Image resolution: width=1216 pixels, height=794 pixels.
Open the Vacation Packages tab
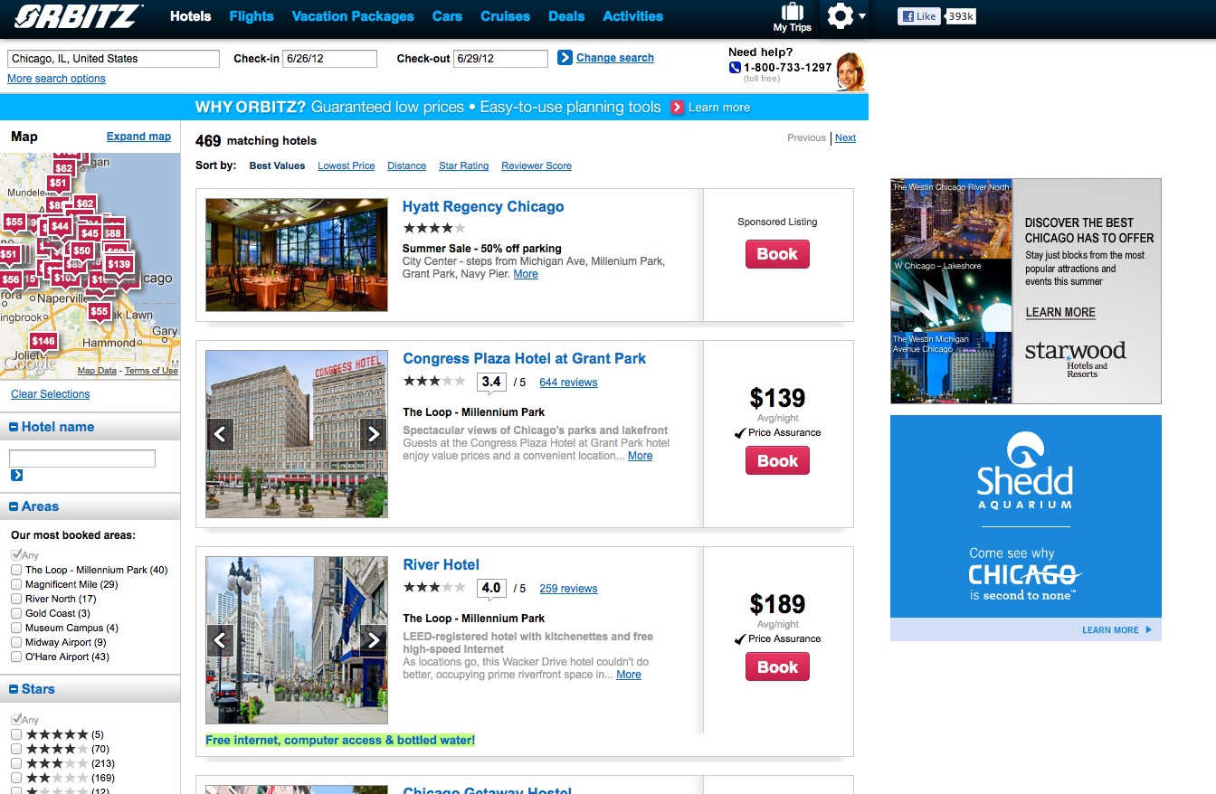pos(353,16)
